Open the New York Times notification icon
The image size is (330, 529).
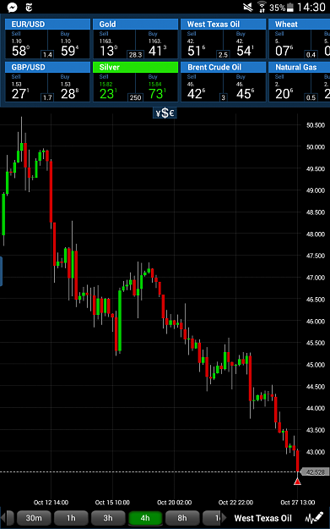coord(30,7)
